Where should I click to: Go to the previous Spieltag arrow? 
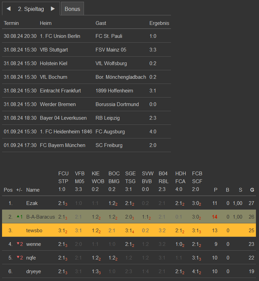[9, 9]
